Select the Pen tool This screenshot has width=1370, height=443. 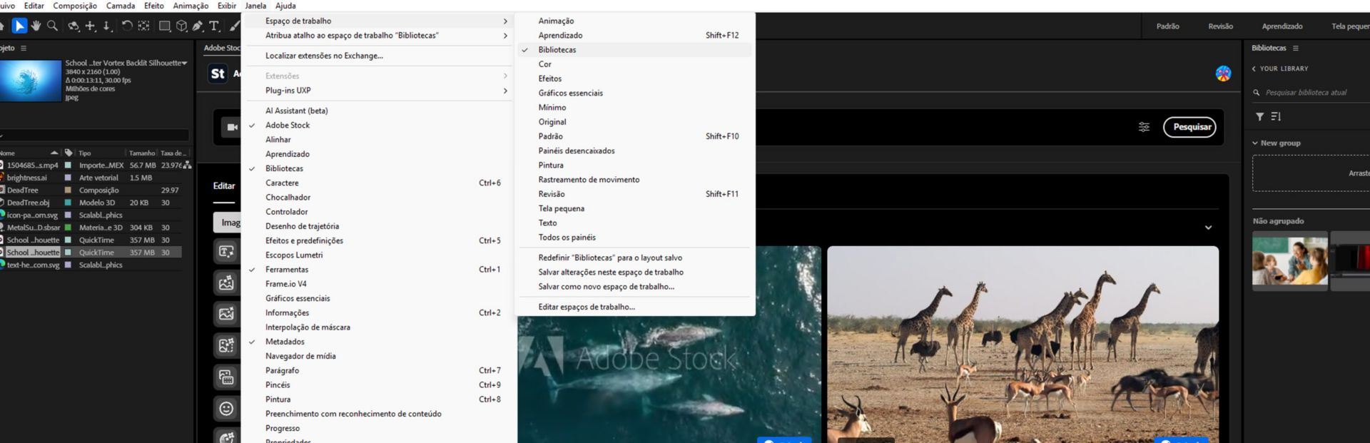198,26
